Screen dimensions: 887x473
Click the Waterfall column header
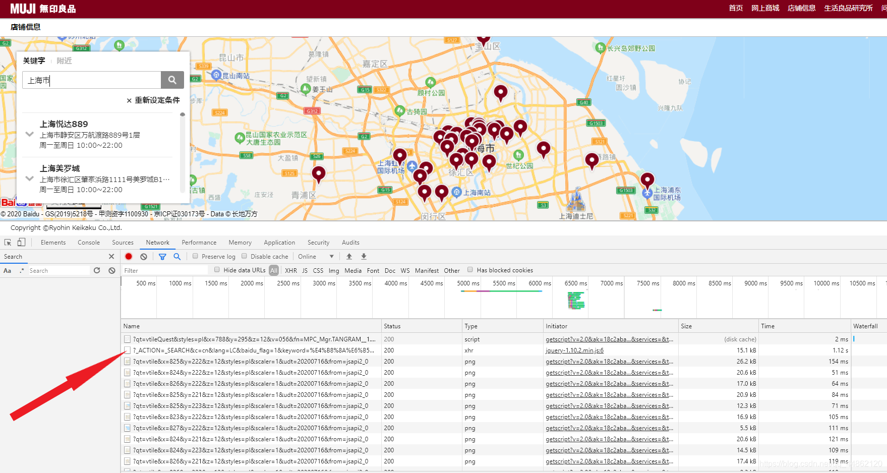click(869, 326)
